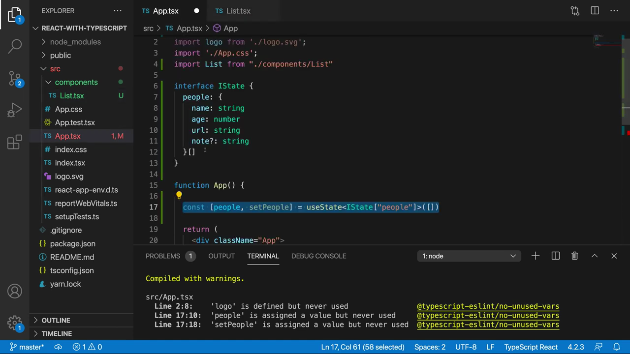Open index.tsx in the file tree
The height and width of the screenshot is (354, 630).
coord(81,163)
